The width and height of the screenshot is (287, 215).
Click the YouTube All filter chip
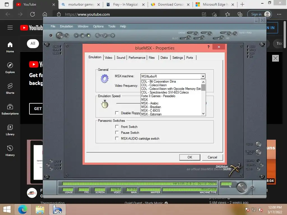tap(33, 43)
